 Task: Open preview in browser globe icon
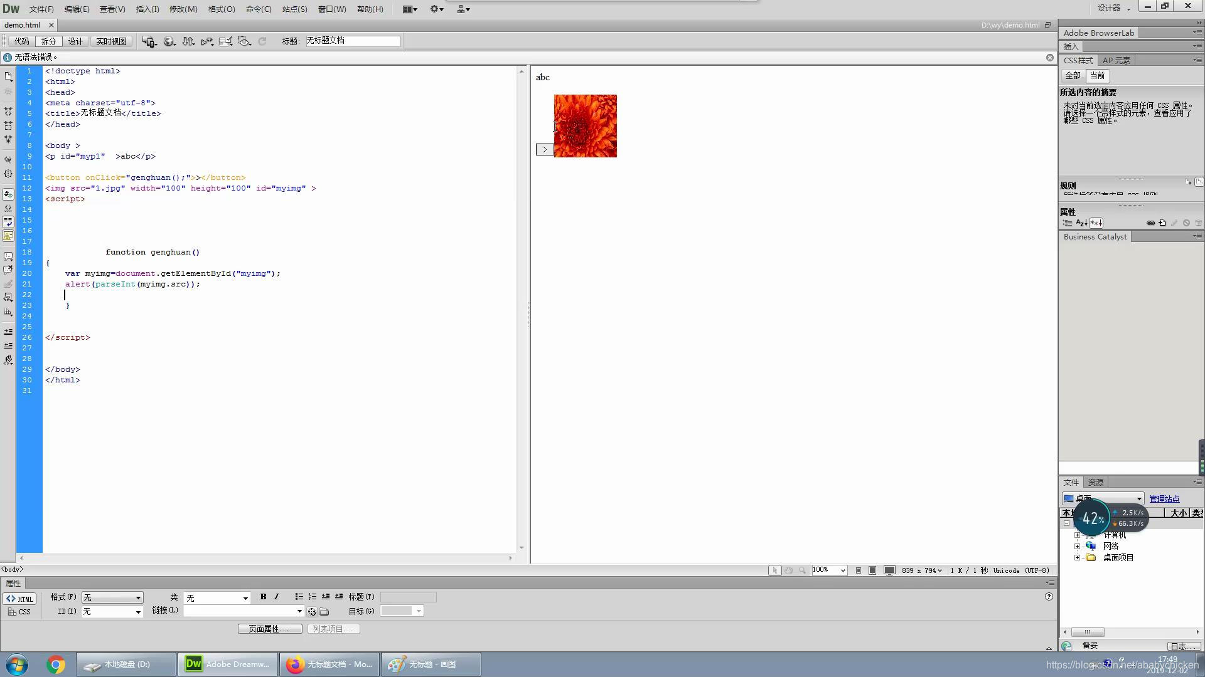169,41
